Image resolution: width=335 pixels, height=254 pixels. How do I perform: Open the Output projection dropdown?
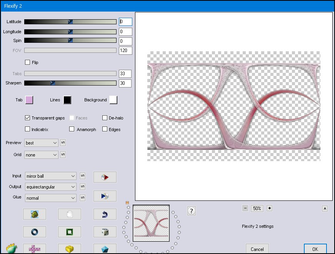click(x=51, y=187)
